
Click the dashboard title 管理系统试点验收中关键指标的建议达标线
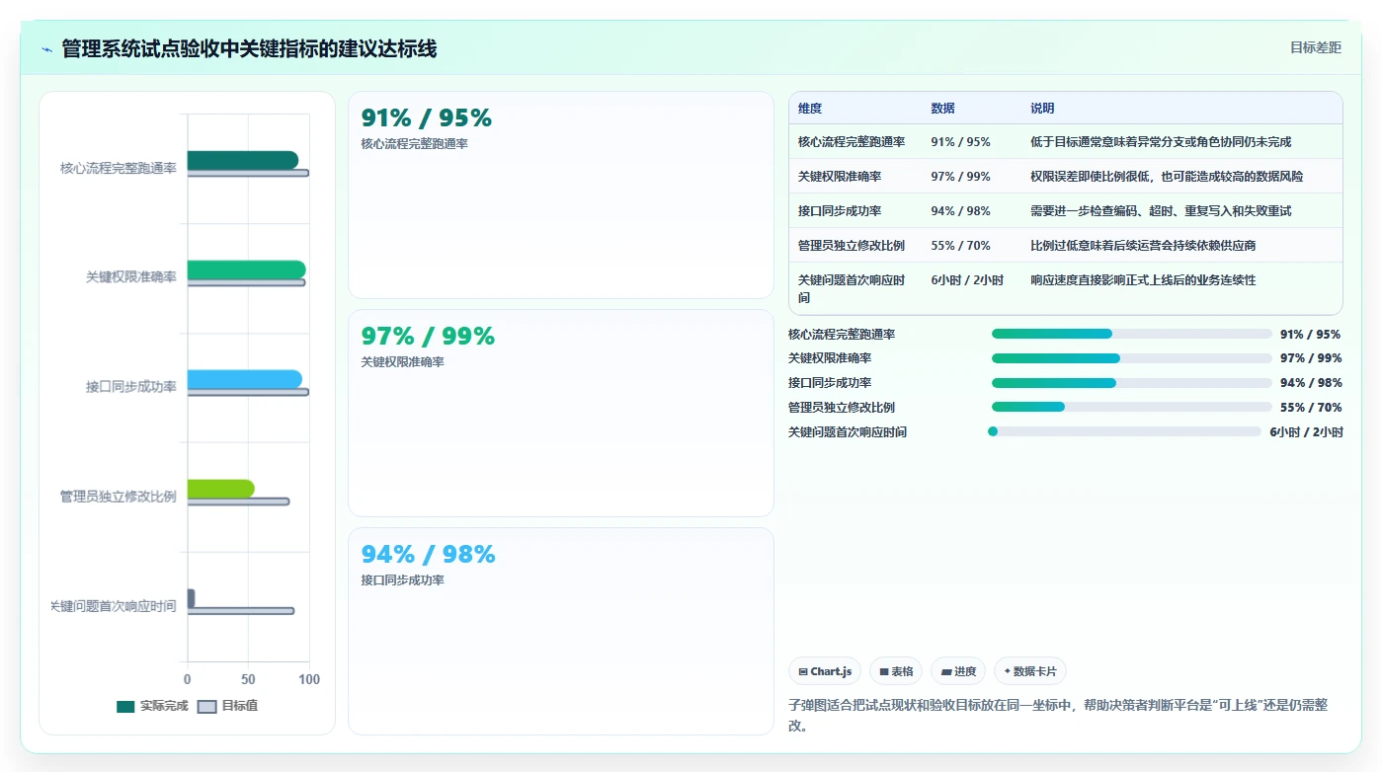point(249,48)
